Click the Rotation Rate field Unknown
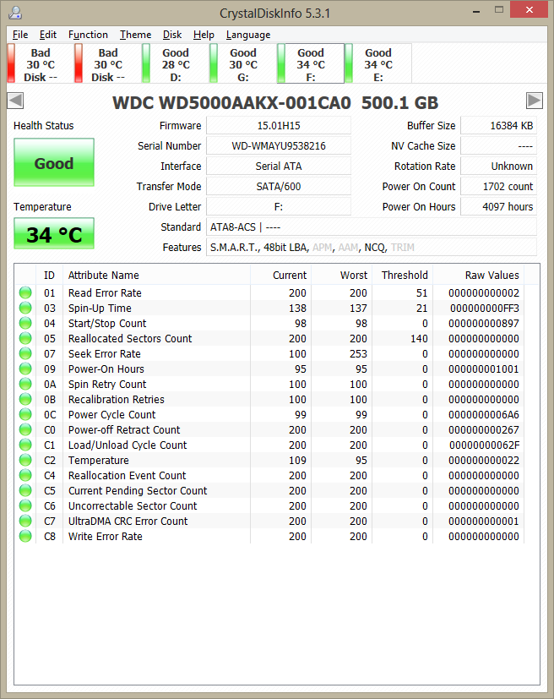The width and height of the screenshot is (554, 699). 498,167
